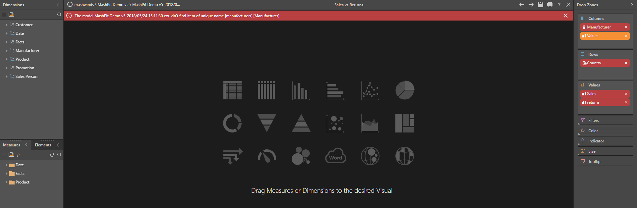637x208 pixels.
Task: Click the Filters drop zone
Action: (x=605, y=121)
